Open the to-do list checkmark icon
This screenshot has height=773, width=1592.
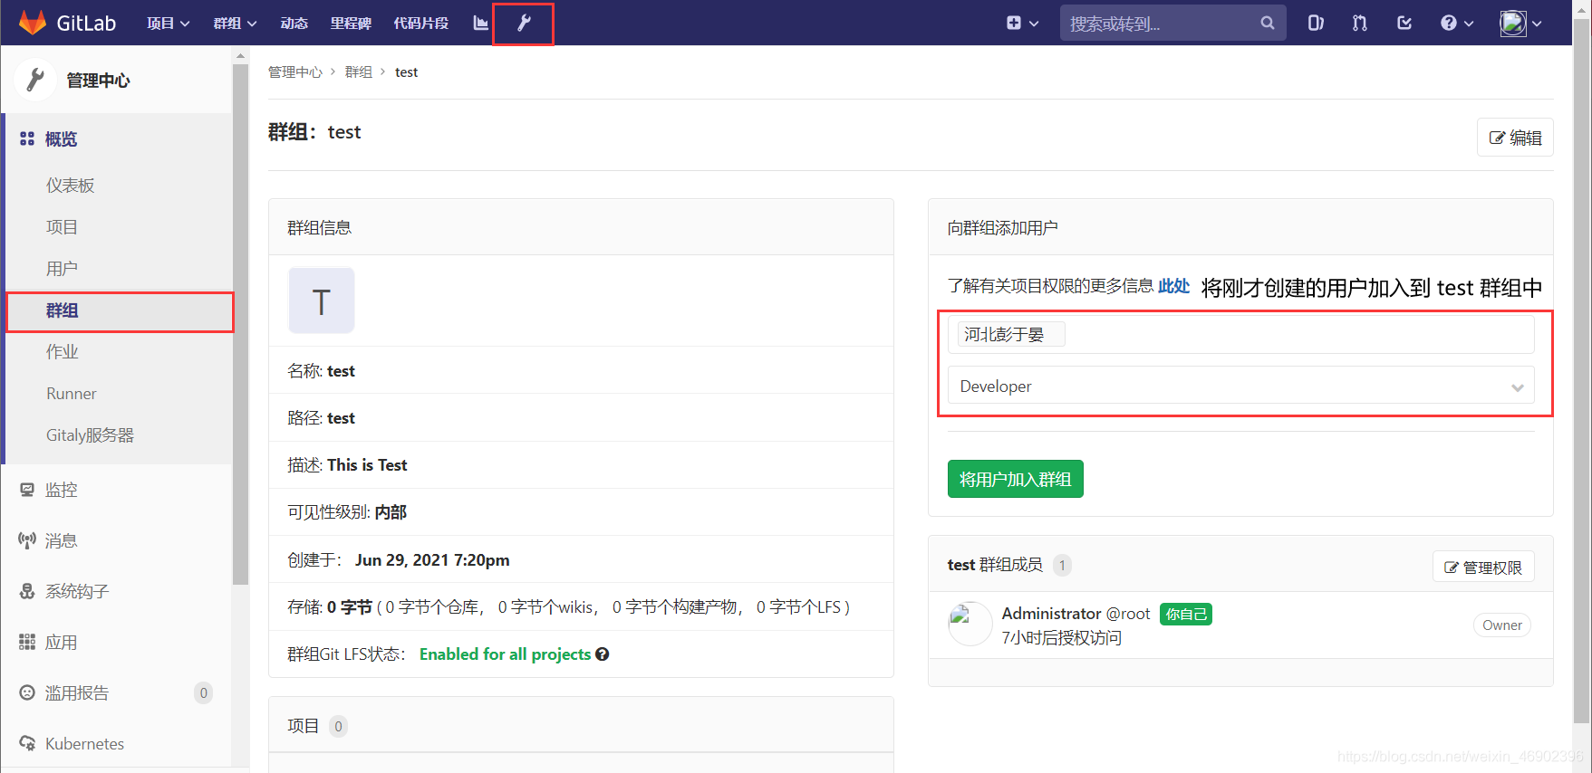(x=1404, y=23)
